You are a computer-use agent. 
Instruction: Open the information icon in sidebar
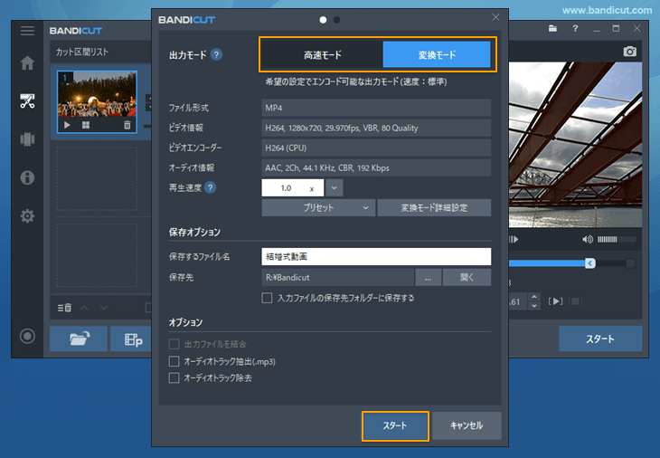click(x=27, y=177)
